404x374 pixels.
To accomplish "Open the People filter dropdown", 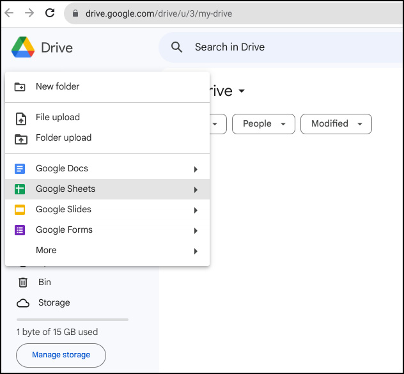I will click(263, 124).
